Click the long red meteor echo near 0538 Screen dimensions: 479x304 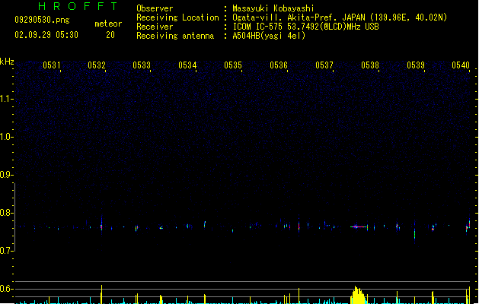pos(359,226)
